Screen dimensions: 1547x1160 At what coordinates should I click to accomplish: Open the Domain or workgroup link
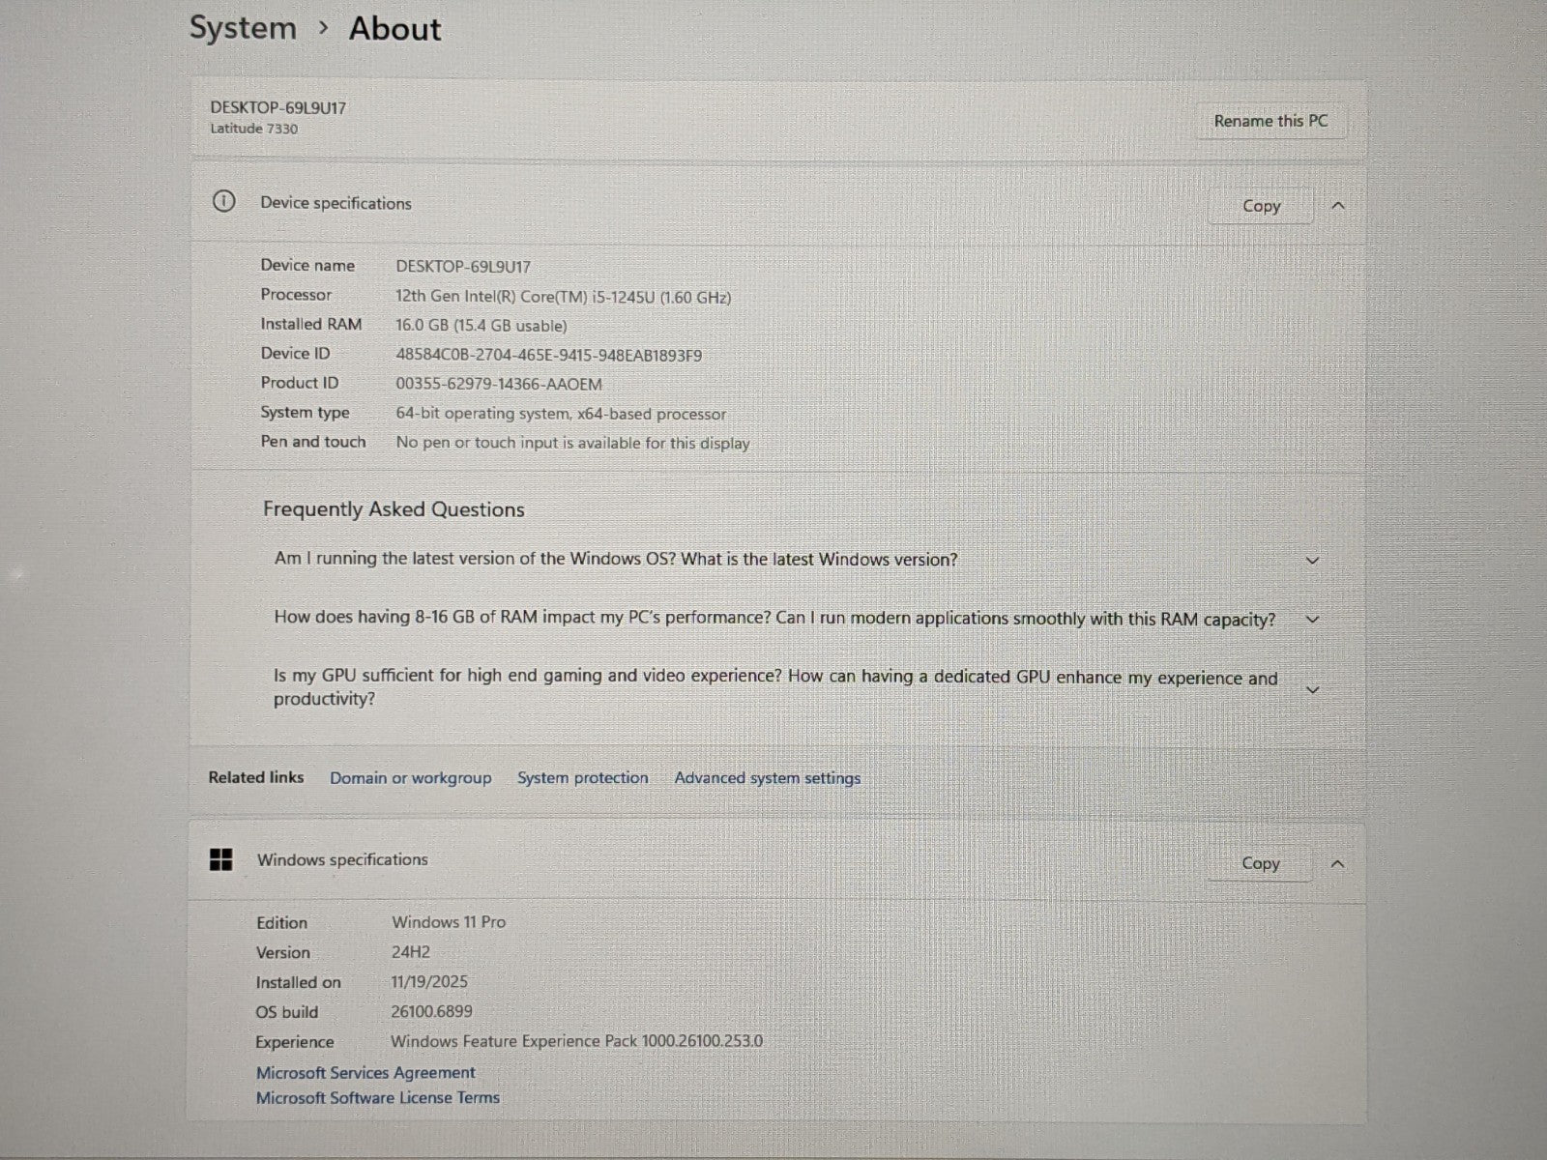click(410, 778)
